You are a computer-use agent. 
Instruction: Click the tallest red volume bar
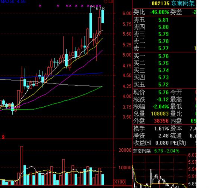[x=22, y=166]
